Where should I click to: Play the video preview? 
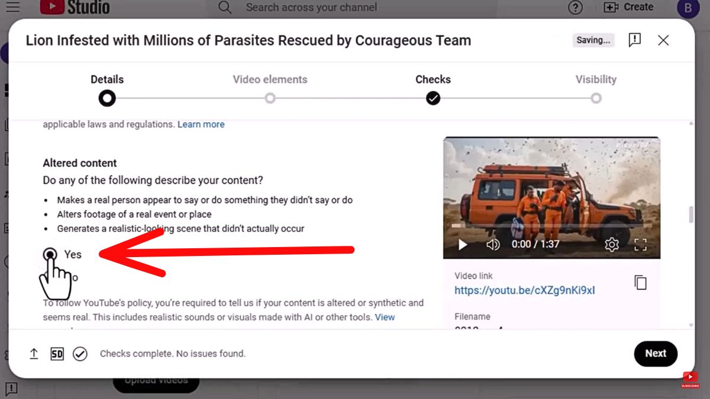[x=463, y=244]
